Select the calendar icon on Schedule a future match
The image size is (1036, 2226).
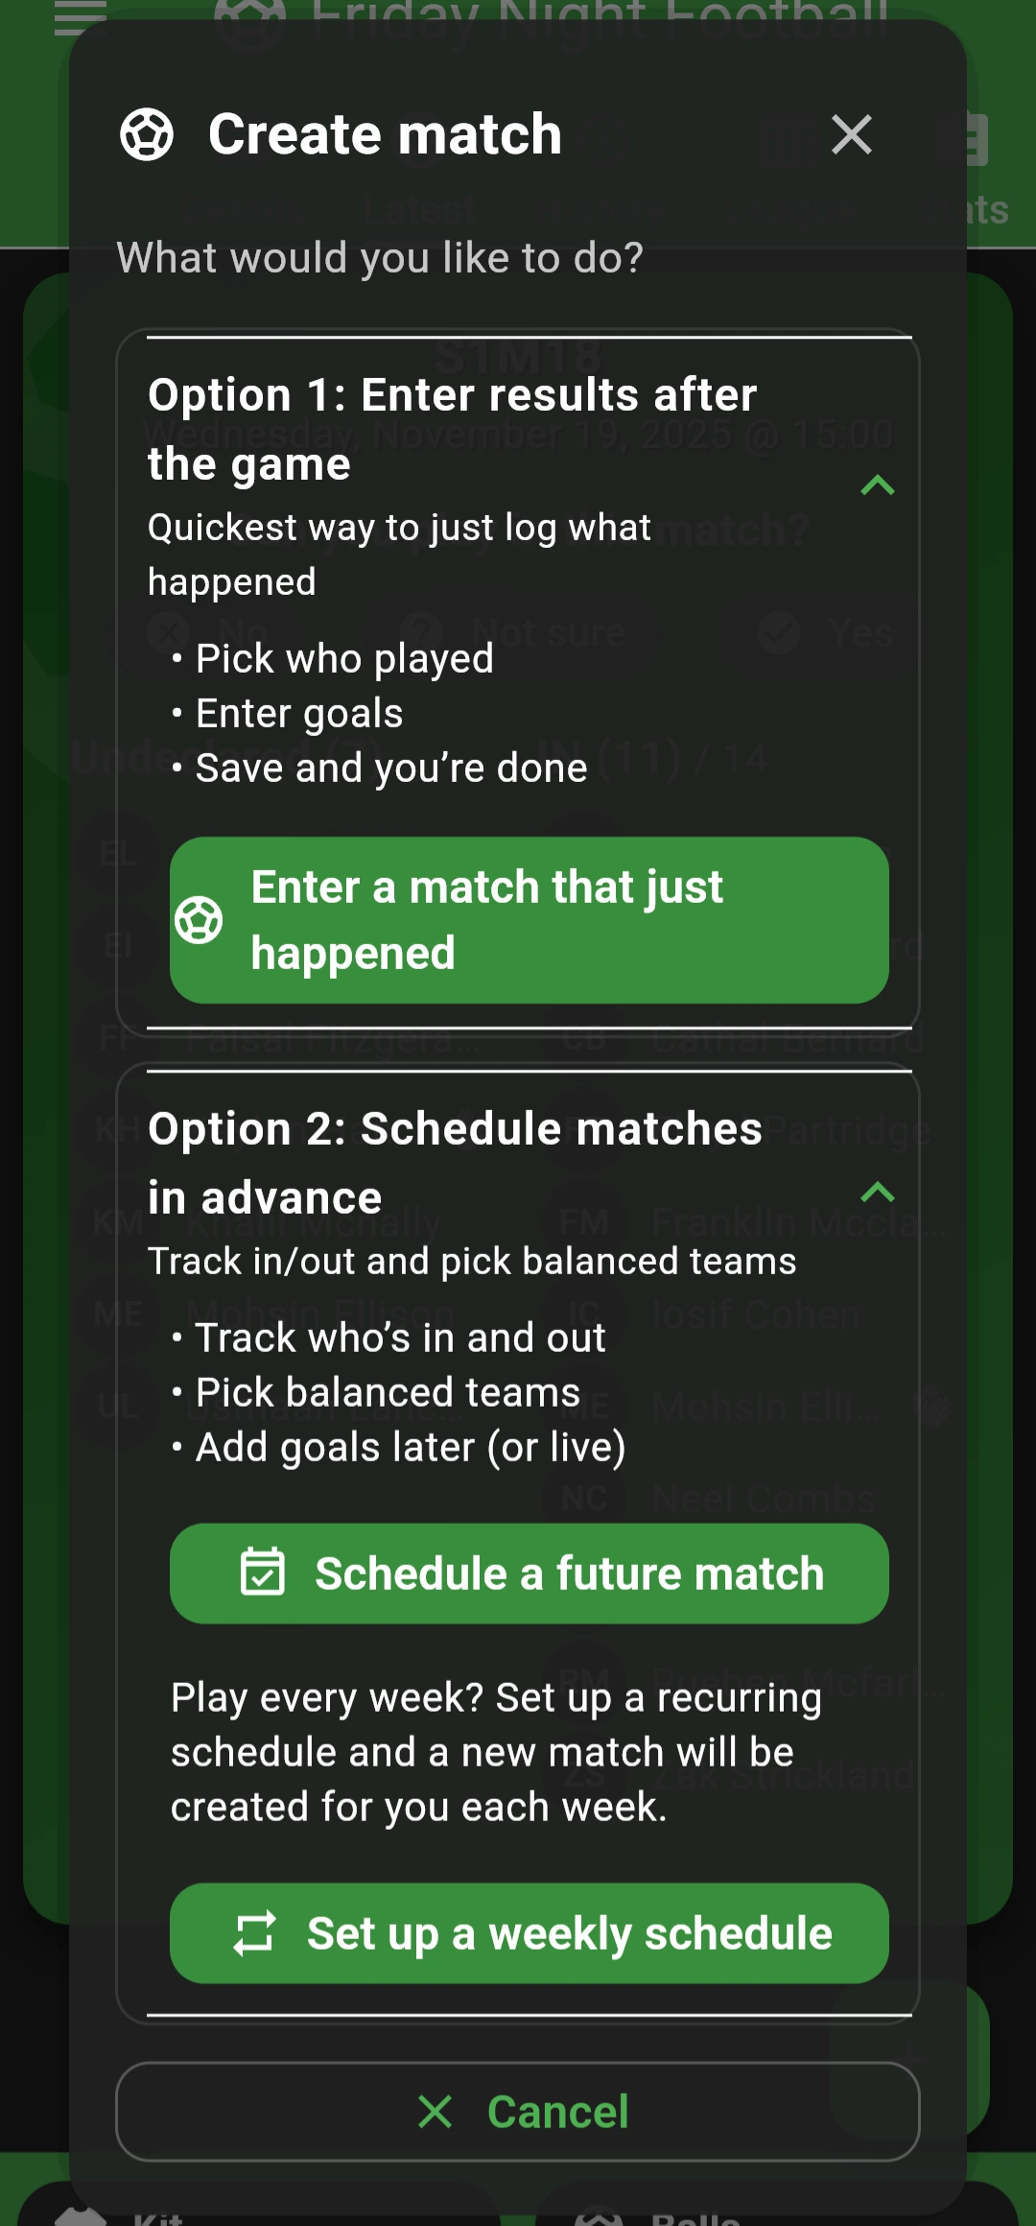coord(262,1573)
